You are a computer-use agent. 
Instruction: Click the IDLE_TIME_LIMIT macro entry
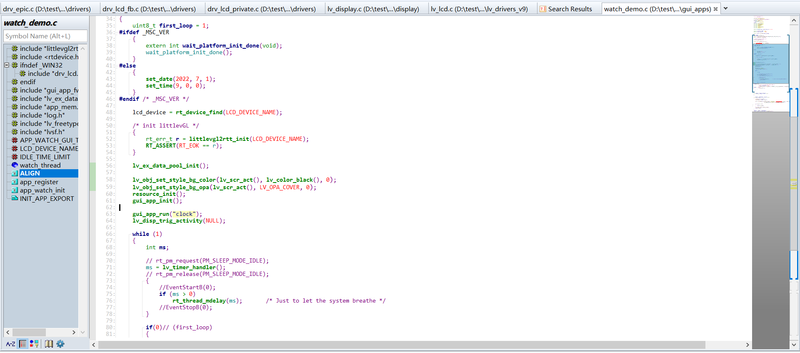(45, 157)
